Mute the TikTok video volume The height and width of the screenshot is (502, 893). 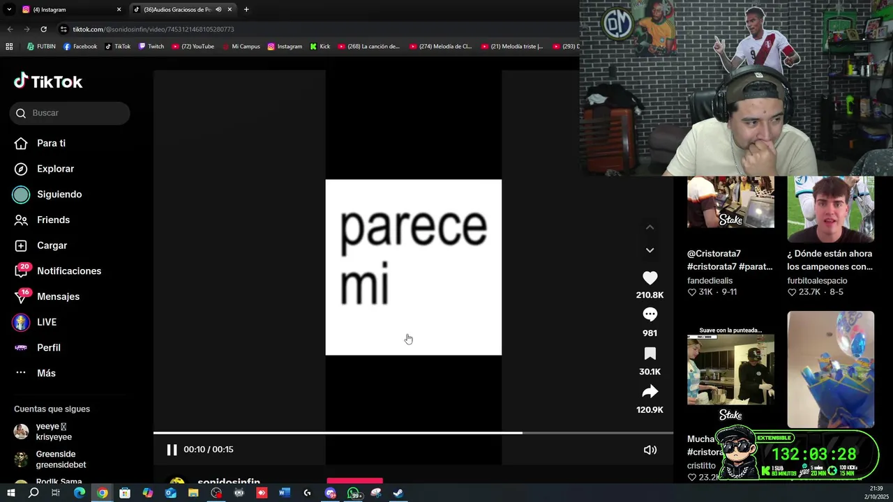point(650,450)
